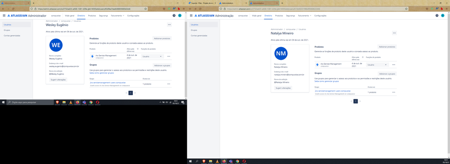Open Configurações tab in Natalya Mineiro window
This screenshot has height=164, width=450.
click(x=320, y=15)
